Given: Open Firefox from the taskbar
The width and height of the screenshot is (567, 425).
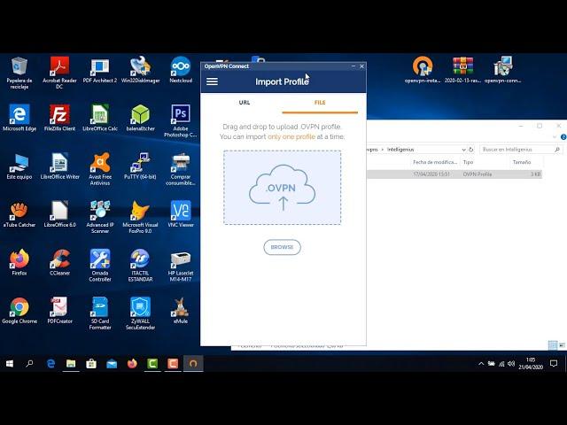Looking at the screenshot, I should (132, 364).
